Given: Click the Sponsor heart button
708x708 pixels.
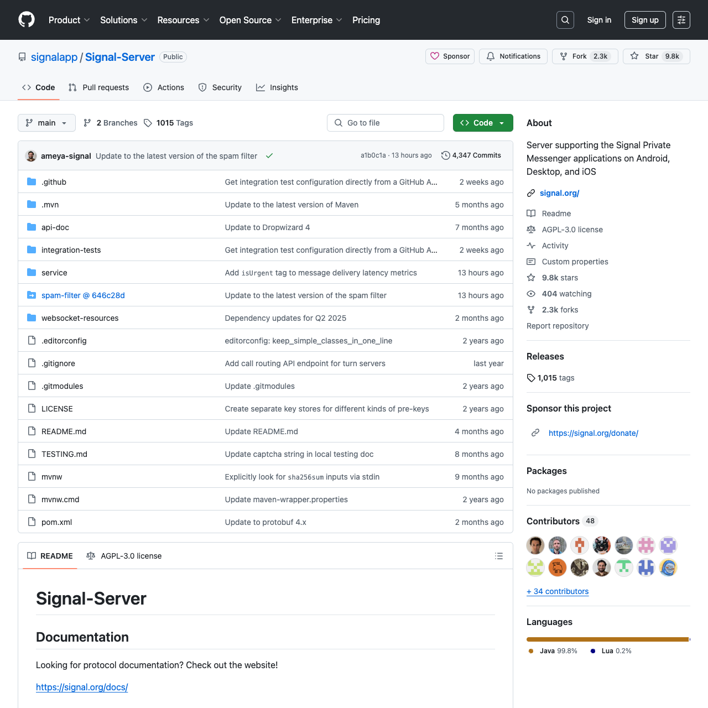Looking at the screenshot, I should coord(450,56).
